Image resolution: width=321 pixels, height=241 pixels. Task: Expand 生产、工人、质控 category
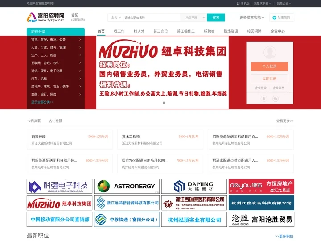tap(56, 55)
